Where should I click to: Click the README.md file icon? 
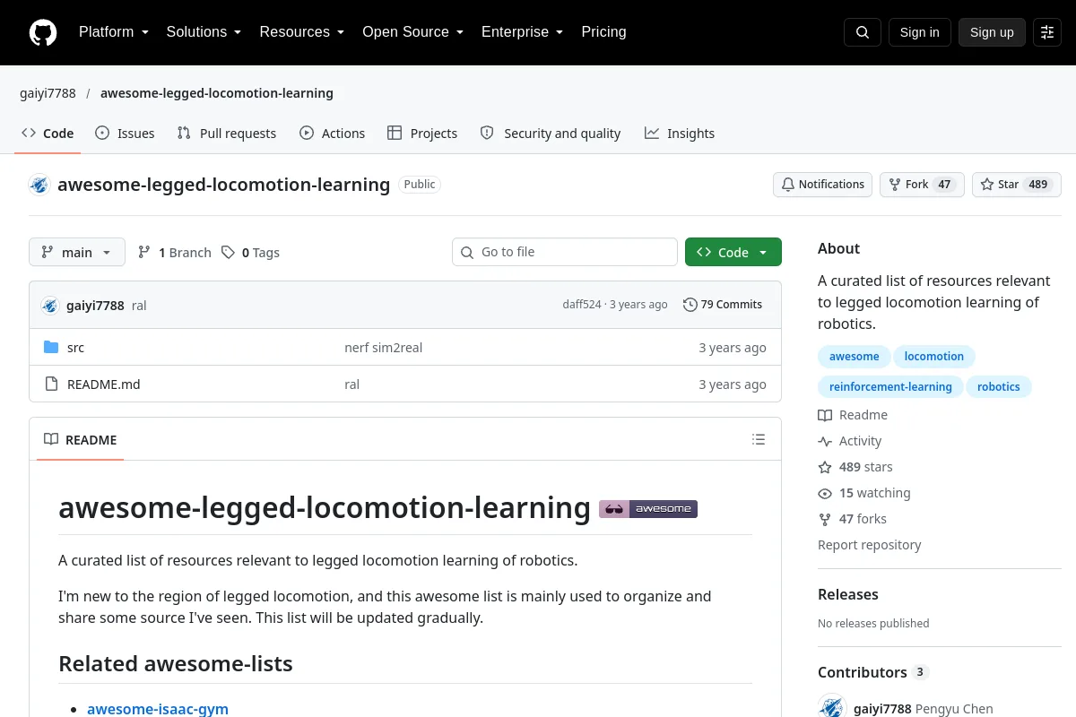pos(51,384)
